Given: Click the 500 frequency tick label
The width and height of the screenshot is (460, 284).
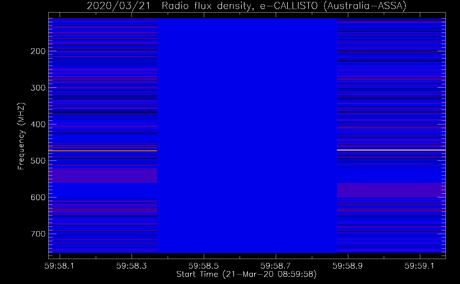Looking at the screenshot, I should [38, 161].
